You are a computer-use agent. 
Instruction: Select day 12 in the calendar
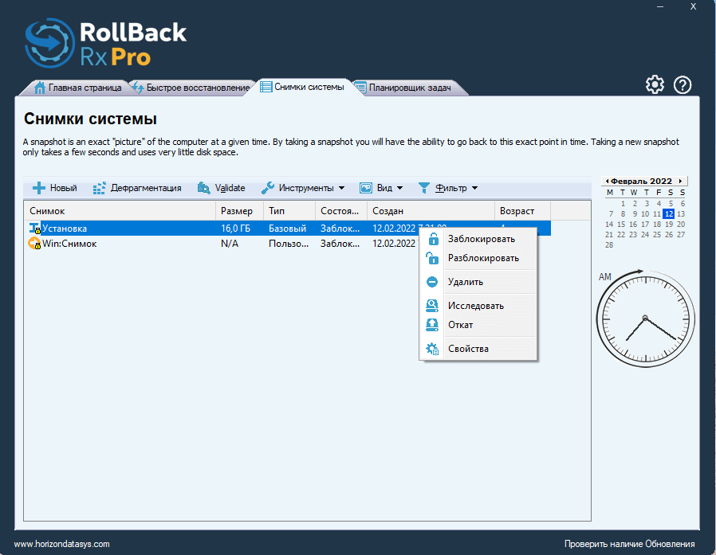(669, 214)
